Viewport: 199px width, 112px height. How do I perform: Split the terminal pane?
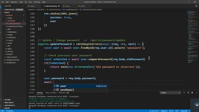[188, 93]
